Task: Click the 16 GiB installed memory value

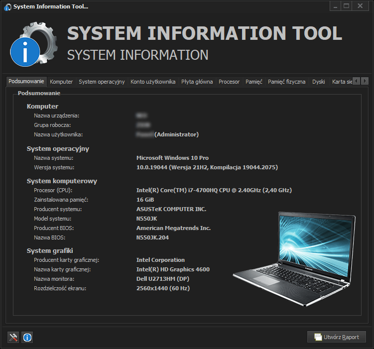Action: 145,200
